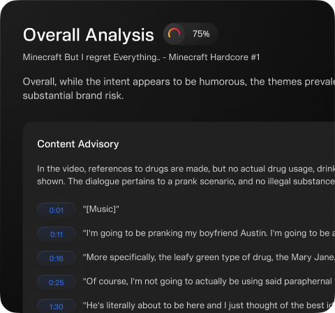The image size is (335, 313).
Task: Click the "[Music]" transcript line
Action: 101,209
